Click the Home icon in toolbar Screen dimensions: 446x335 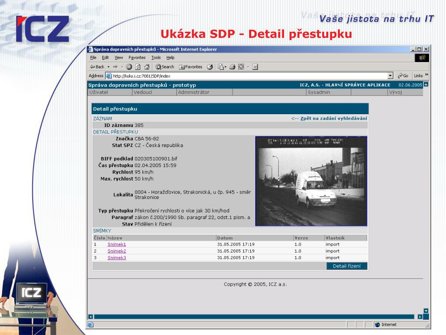pyautogui.click(x=147, y=67)
